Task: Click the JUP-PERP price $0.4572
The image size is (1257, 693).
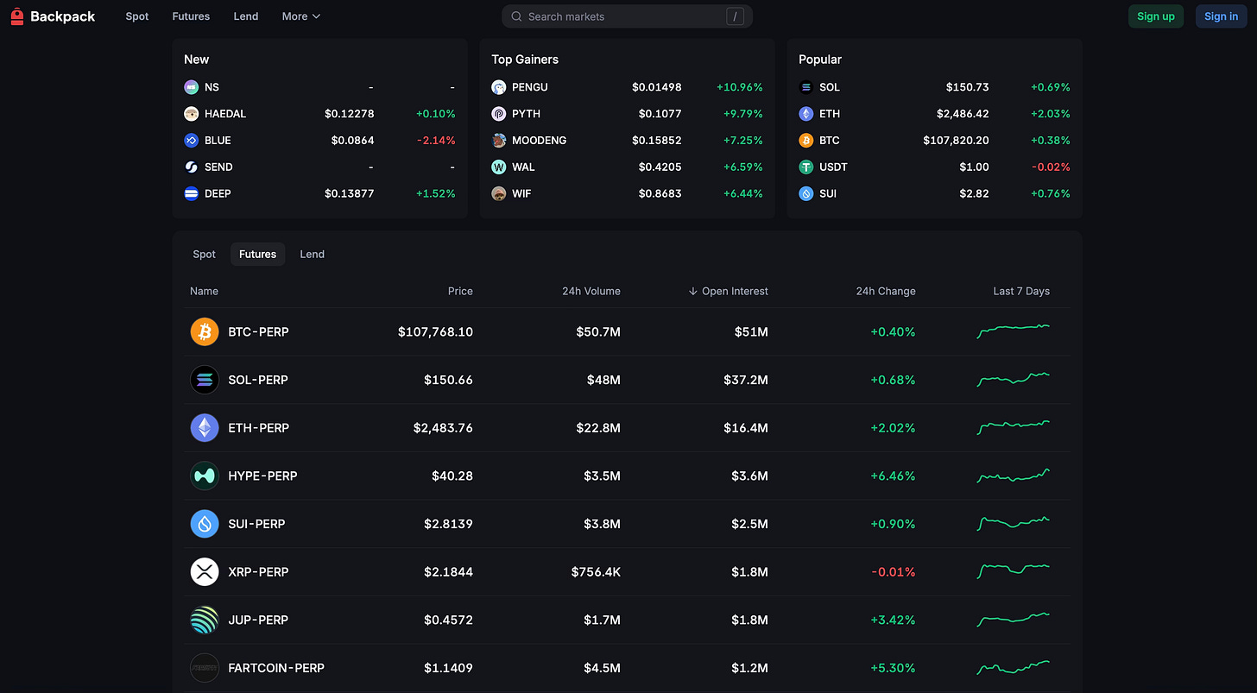Action: point(449,621)
